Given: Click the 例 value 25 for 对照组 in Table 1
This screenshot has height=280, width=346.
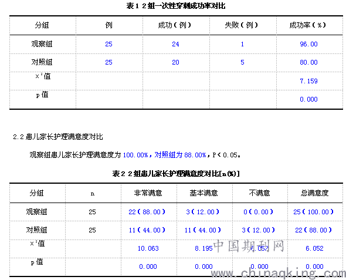Looking at the screenshot, I should point(109,62).
